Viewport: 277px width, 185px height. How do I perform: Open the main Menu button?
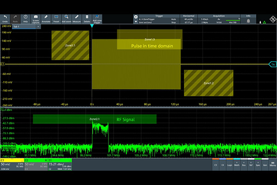[273, 164]
